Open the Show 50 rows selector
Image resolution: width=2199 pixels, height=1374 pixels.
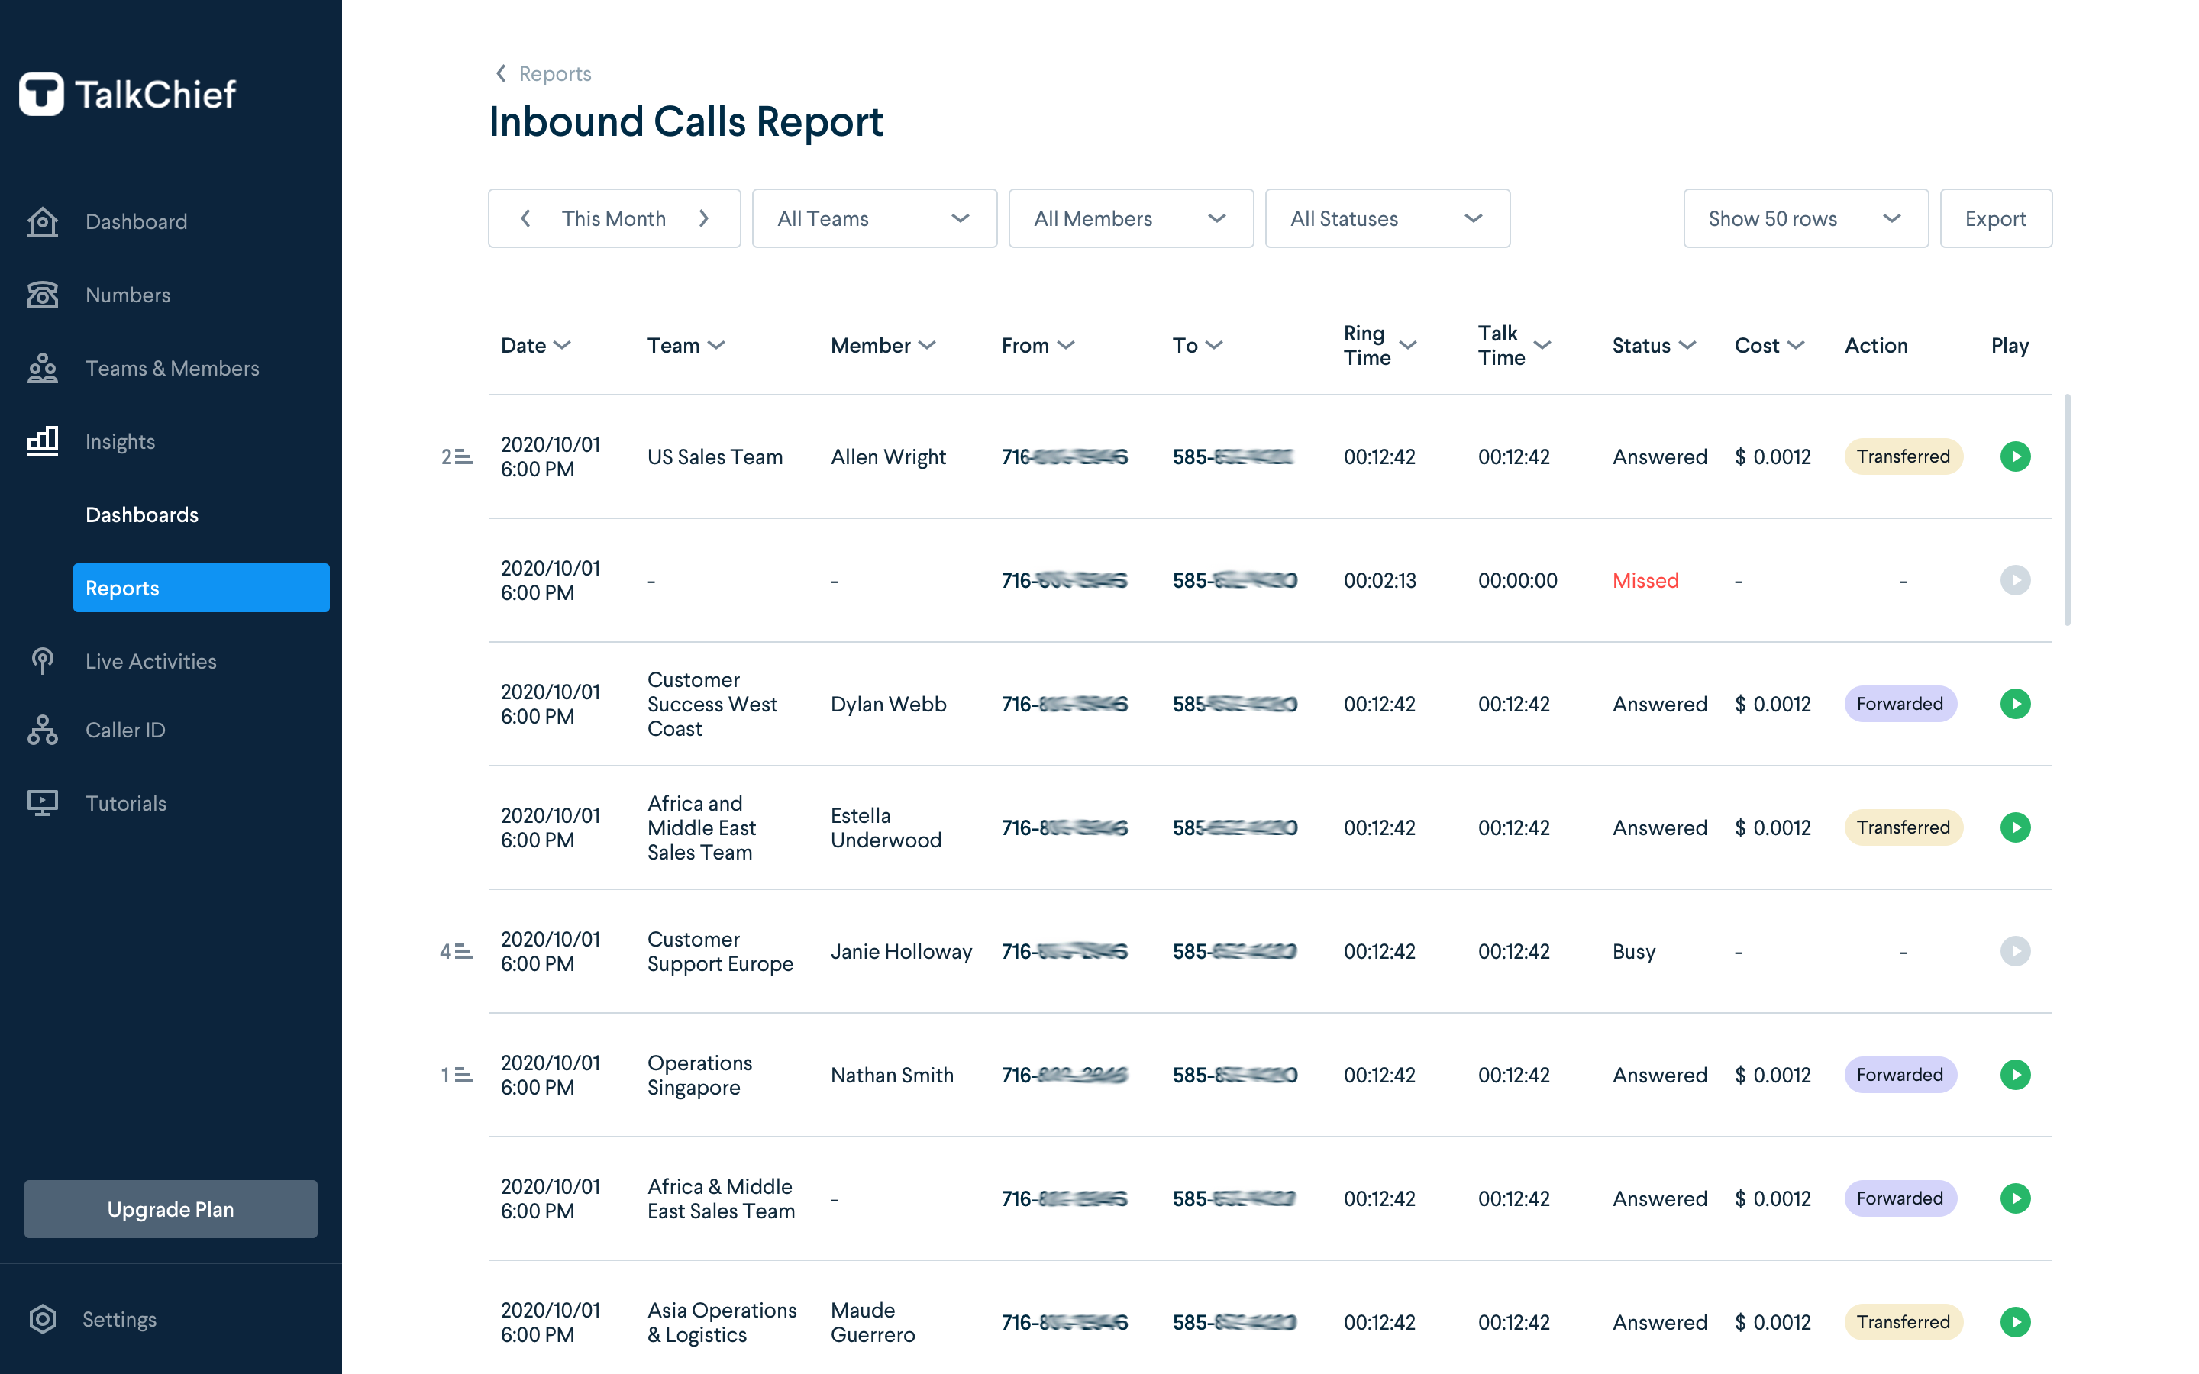[x=1805, y=218]
